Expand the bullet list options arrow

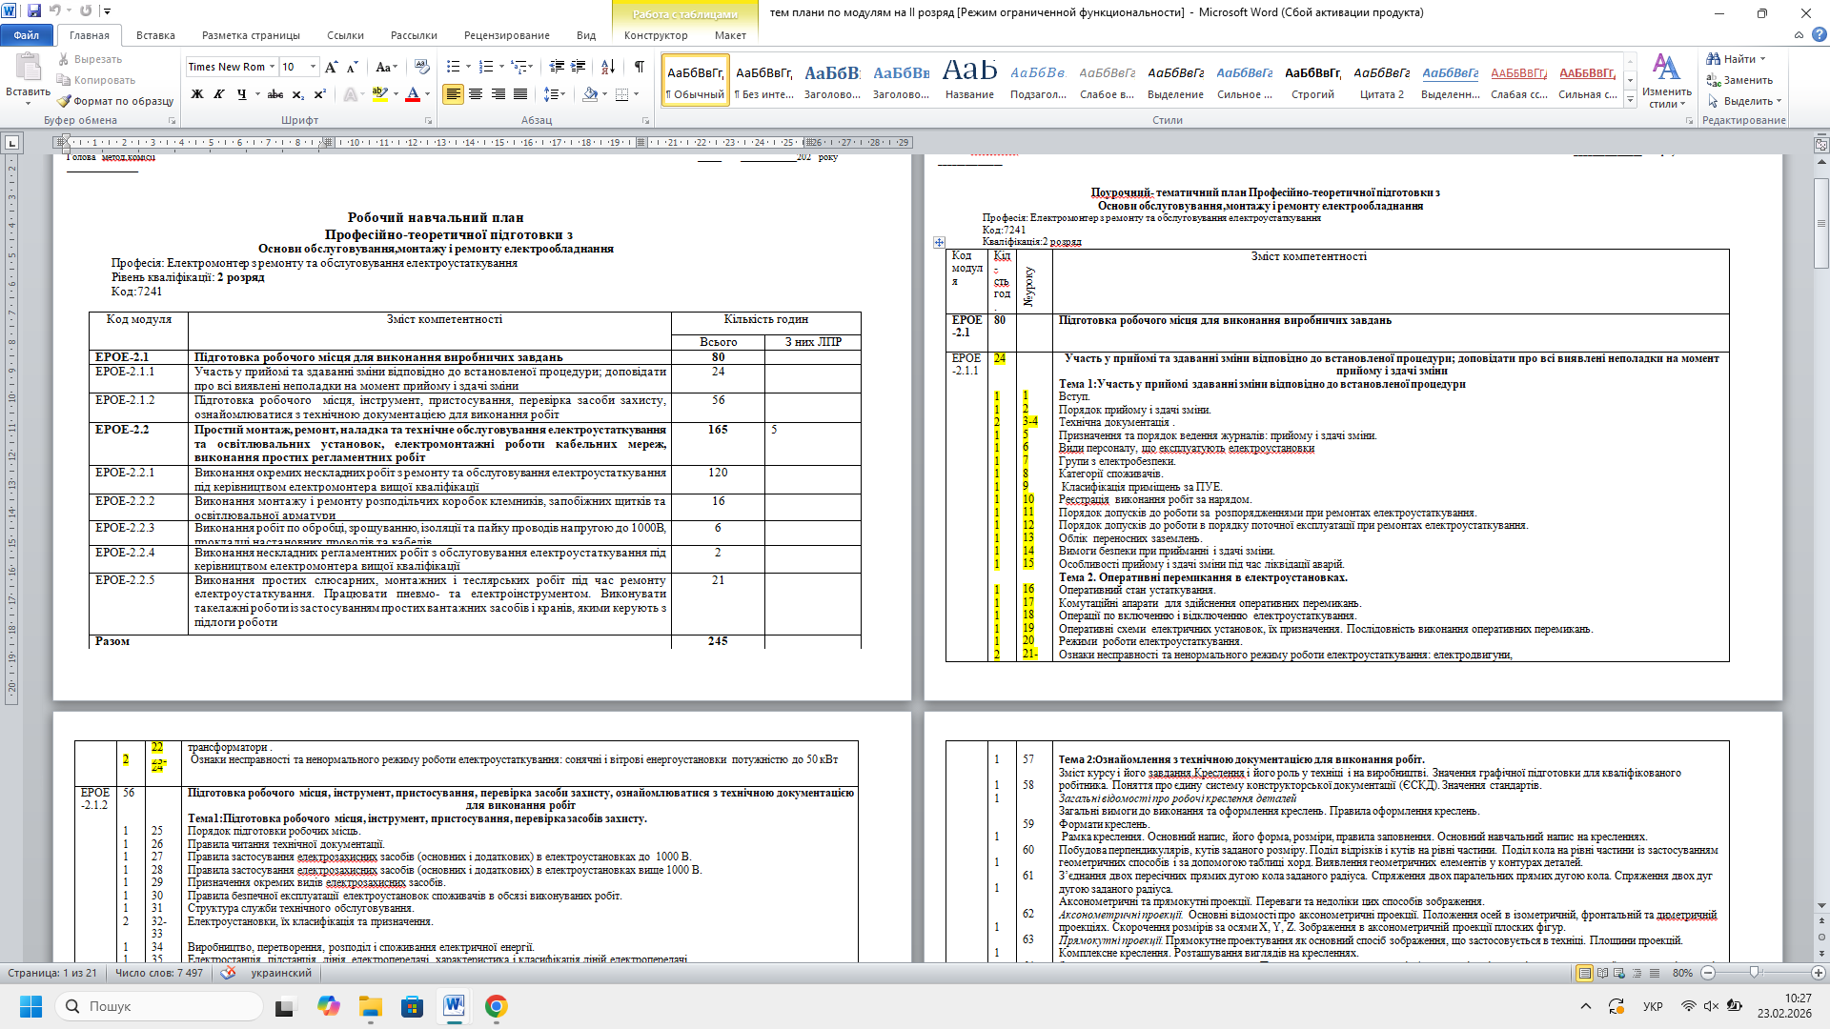(x=468, y=67)
